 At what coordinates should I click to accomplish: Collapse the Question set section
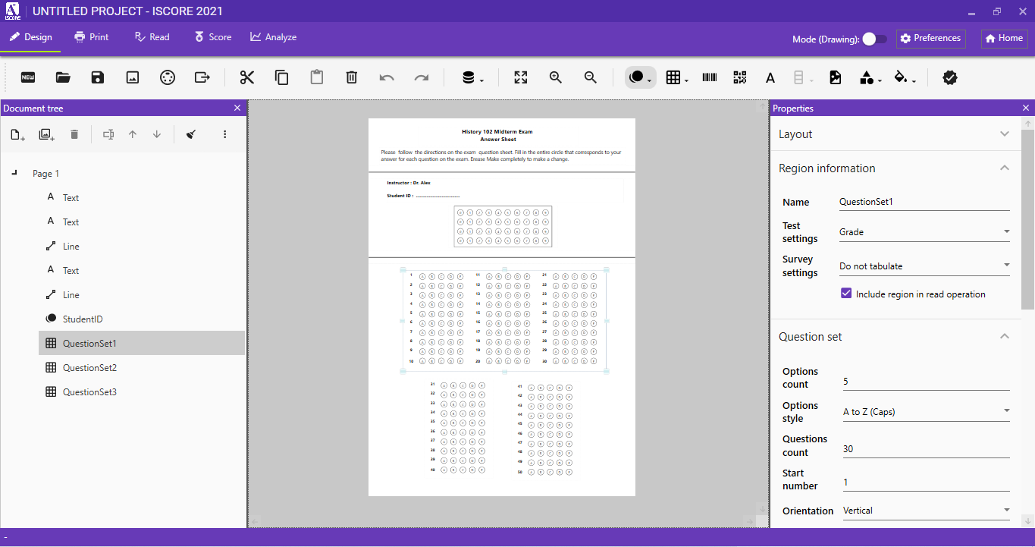coord(1005,337)
